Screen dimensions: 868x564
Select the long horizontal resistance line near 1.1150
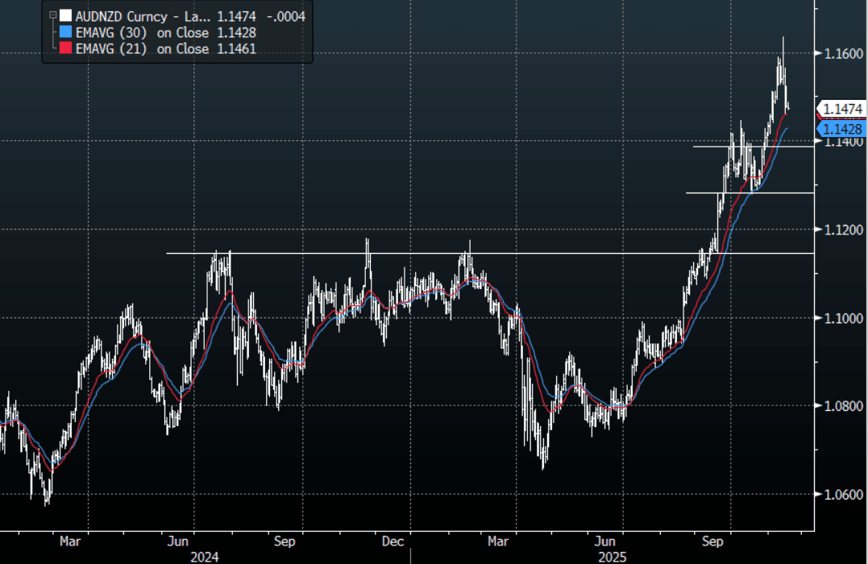[x=484, y=253]
